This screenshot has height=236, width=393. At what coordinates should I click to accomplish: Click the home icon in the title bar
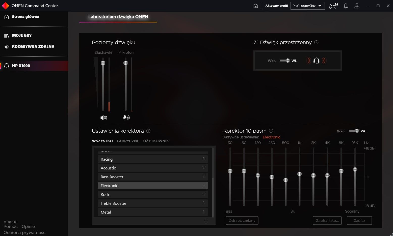click(x=256, y=6)
